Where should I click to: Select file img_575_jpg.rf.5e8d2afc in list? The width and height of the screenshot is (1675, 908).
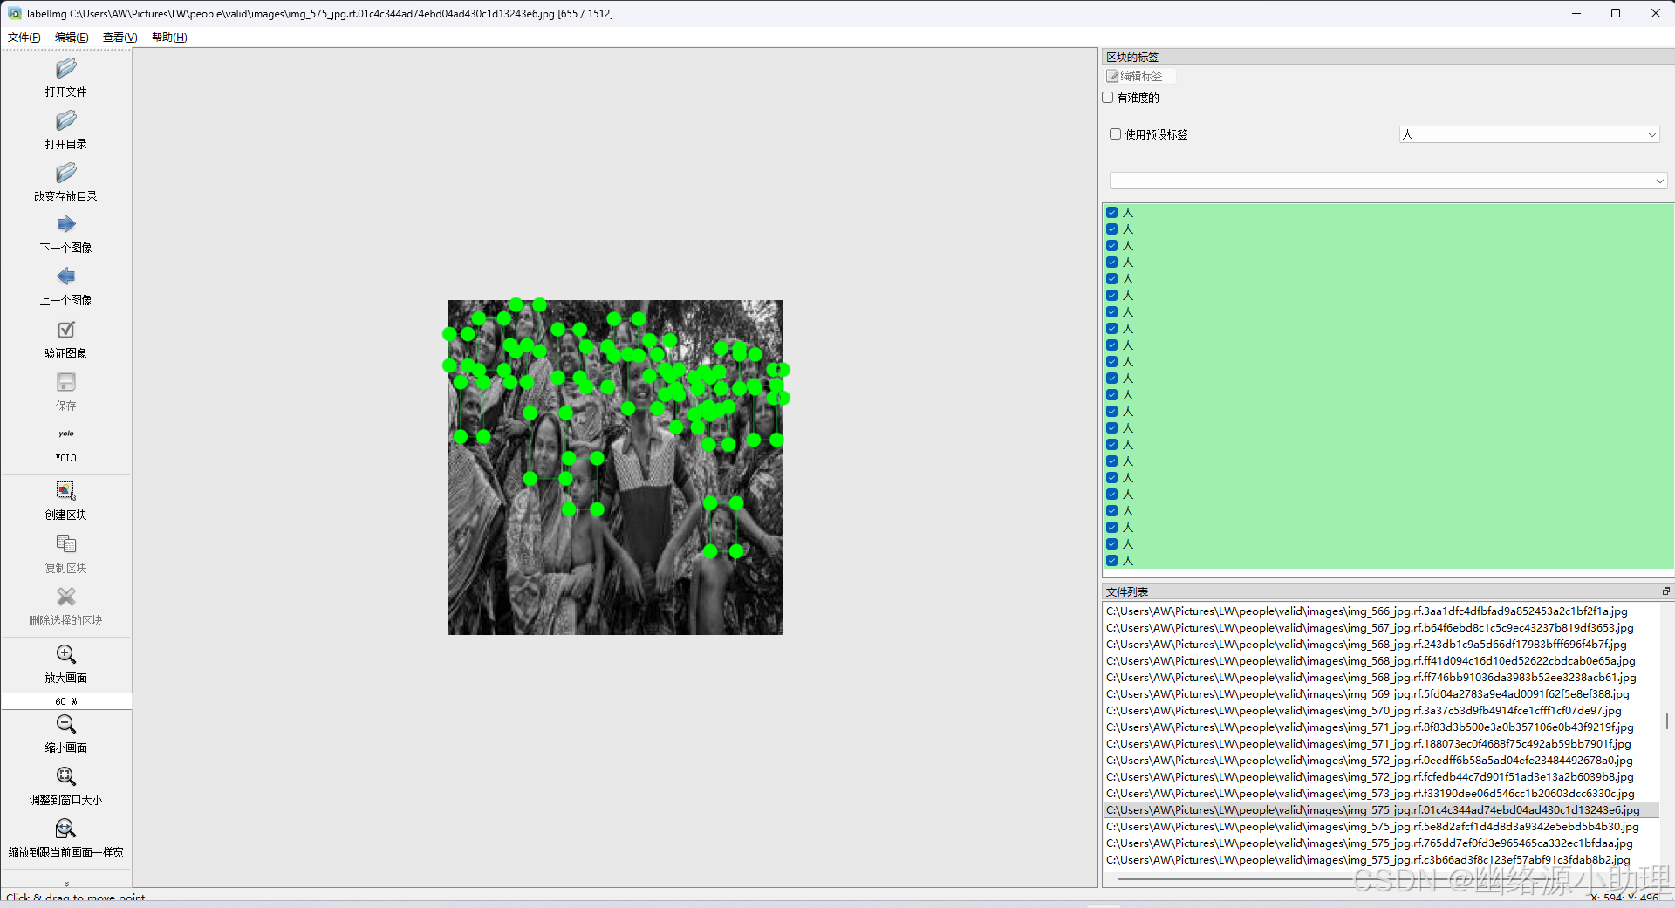pyautogui.click(x=1380, y=827)
